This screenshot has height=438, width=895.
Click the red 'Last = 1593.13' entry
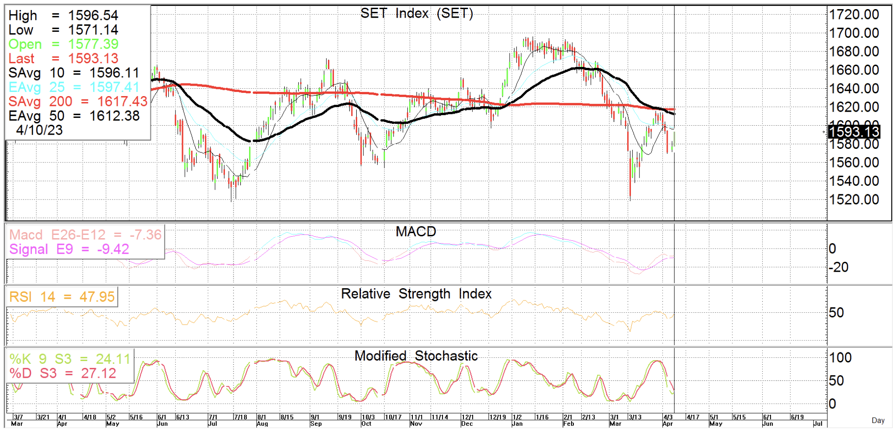click(x=63, y=58)
